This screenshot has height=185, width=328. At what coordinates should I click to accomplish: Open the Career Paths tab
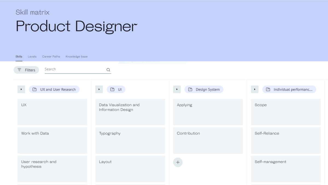[x=51, y=56]
